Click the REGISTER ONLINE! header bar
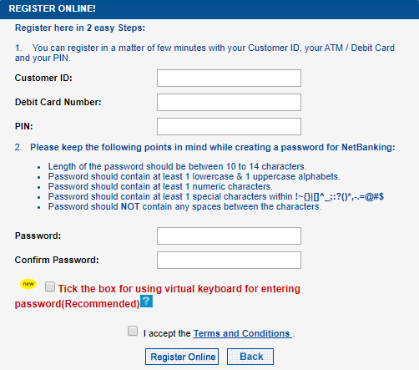This screenshot has height=370, width=419. pos(209,9)
